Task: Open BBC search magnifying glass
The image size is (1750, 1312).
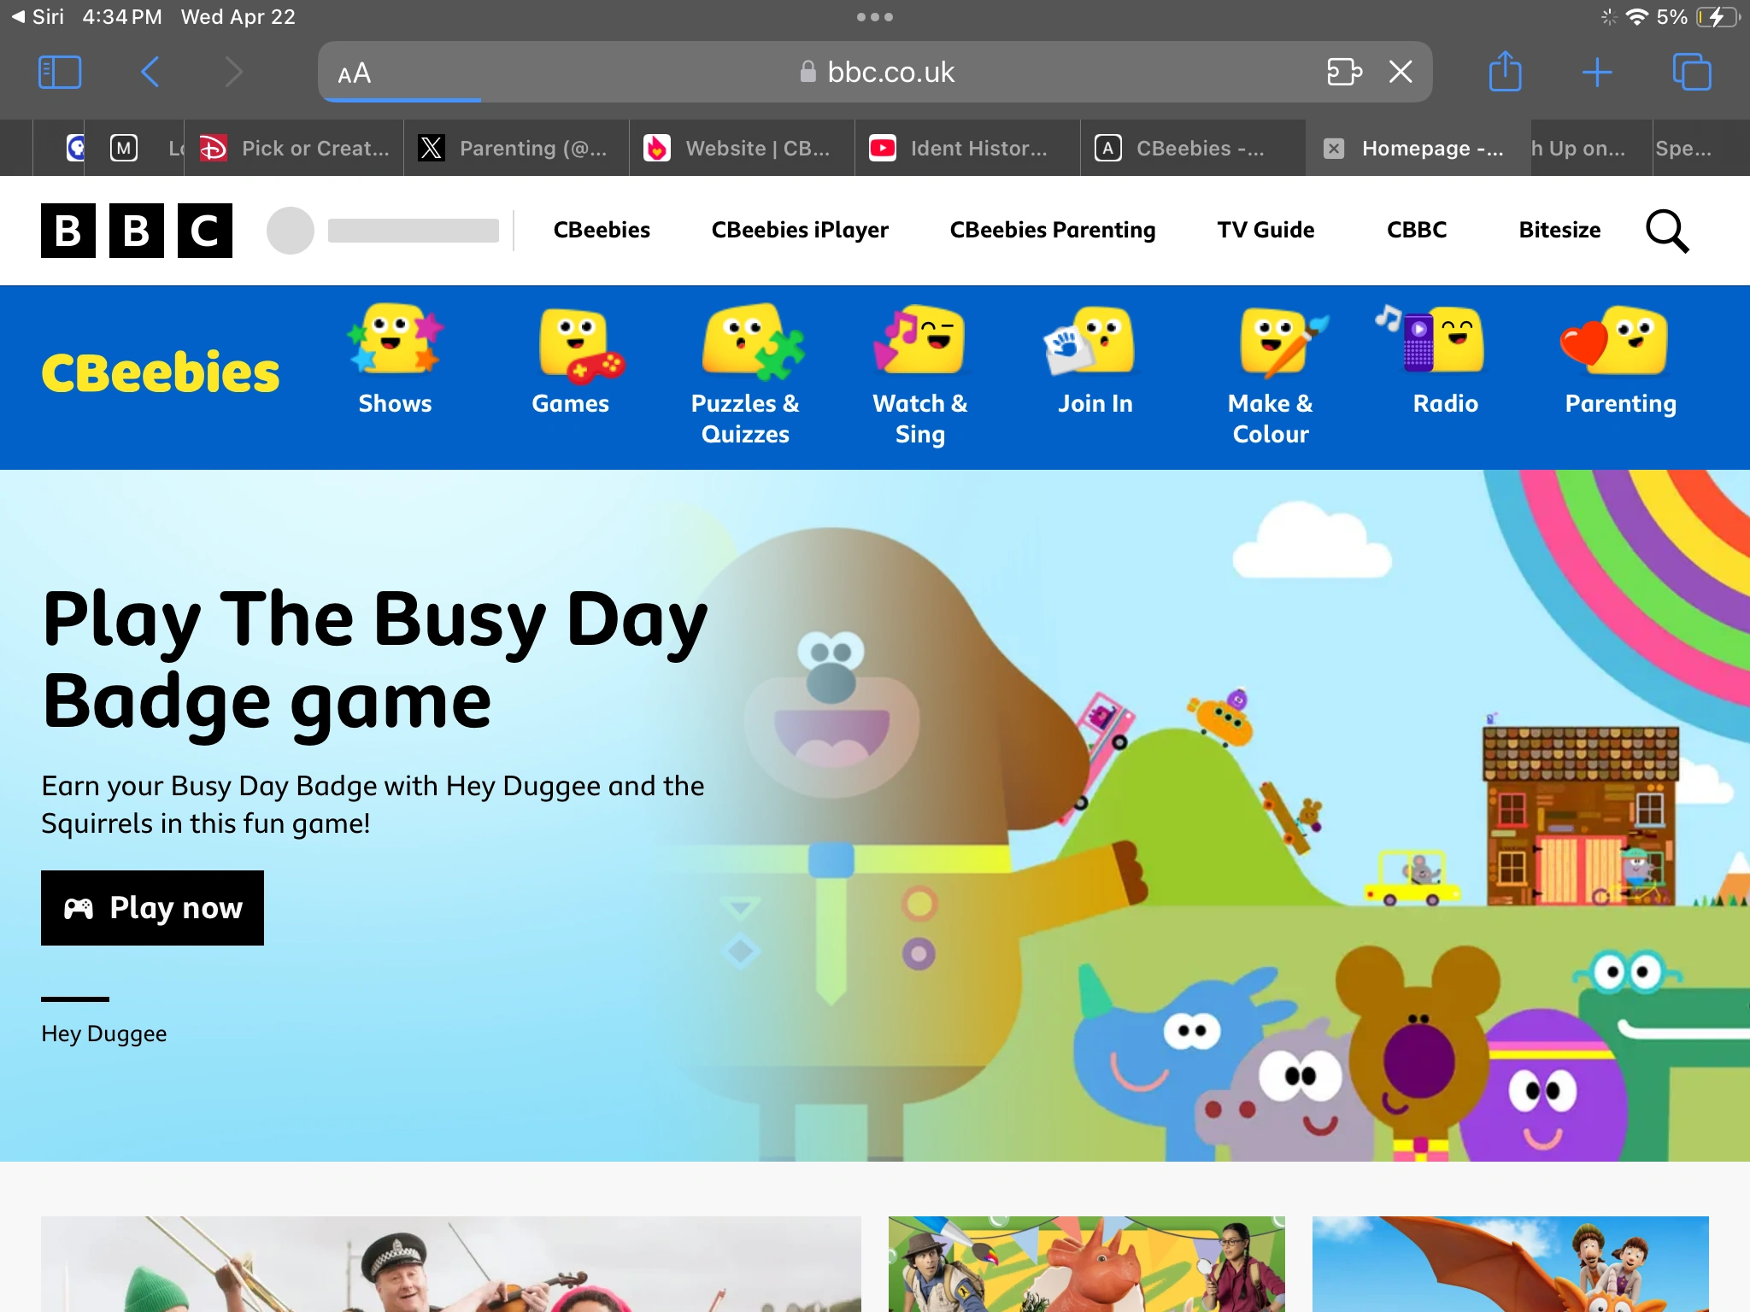Action: click(1666, 231)
